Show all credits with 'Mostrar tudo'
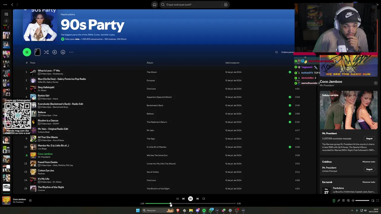This screenshot has width=381, height=214. point(369,162)
